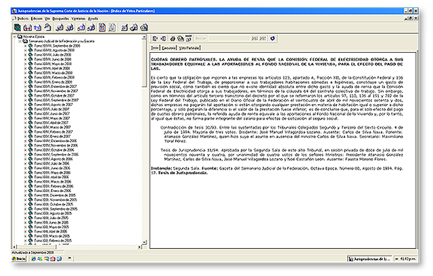Click the tree panel's scroll-up arrow
This screenshot has width=433, height=276.
tap(144, 37)
